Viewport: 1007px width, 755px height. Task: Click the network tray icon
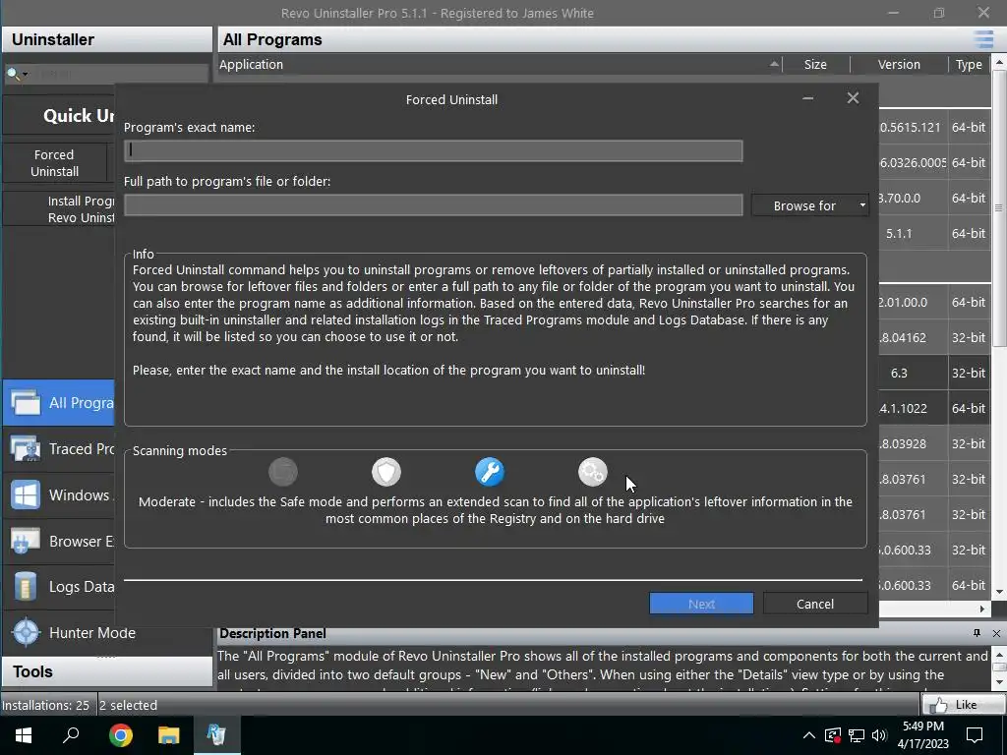(857, 735)
